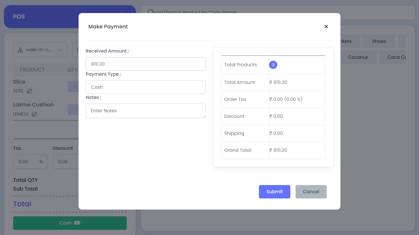Select the Coconut category
This screenshot has width=419, height=235.
coord(358,57)
